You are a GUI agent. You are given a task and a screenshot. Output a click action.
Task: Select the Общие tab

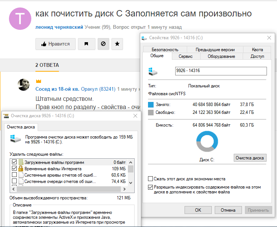click(157, 56)
